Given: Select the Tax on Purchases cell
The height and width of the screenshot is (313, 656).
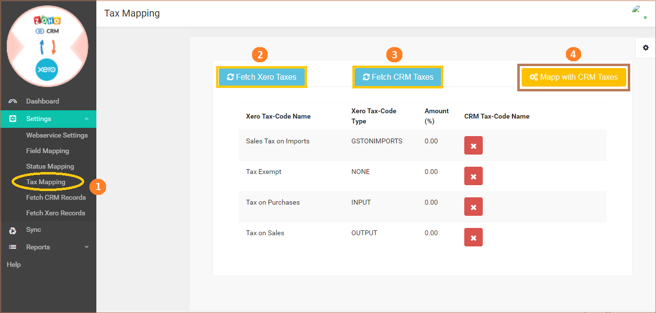Looking at the screenshot, I should 273,202.
